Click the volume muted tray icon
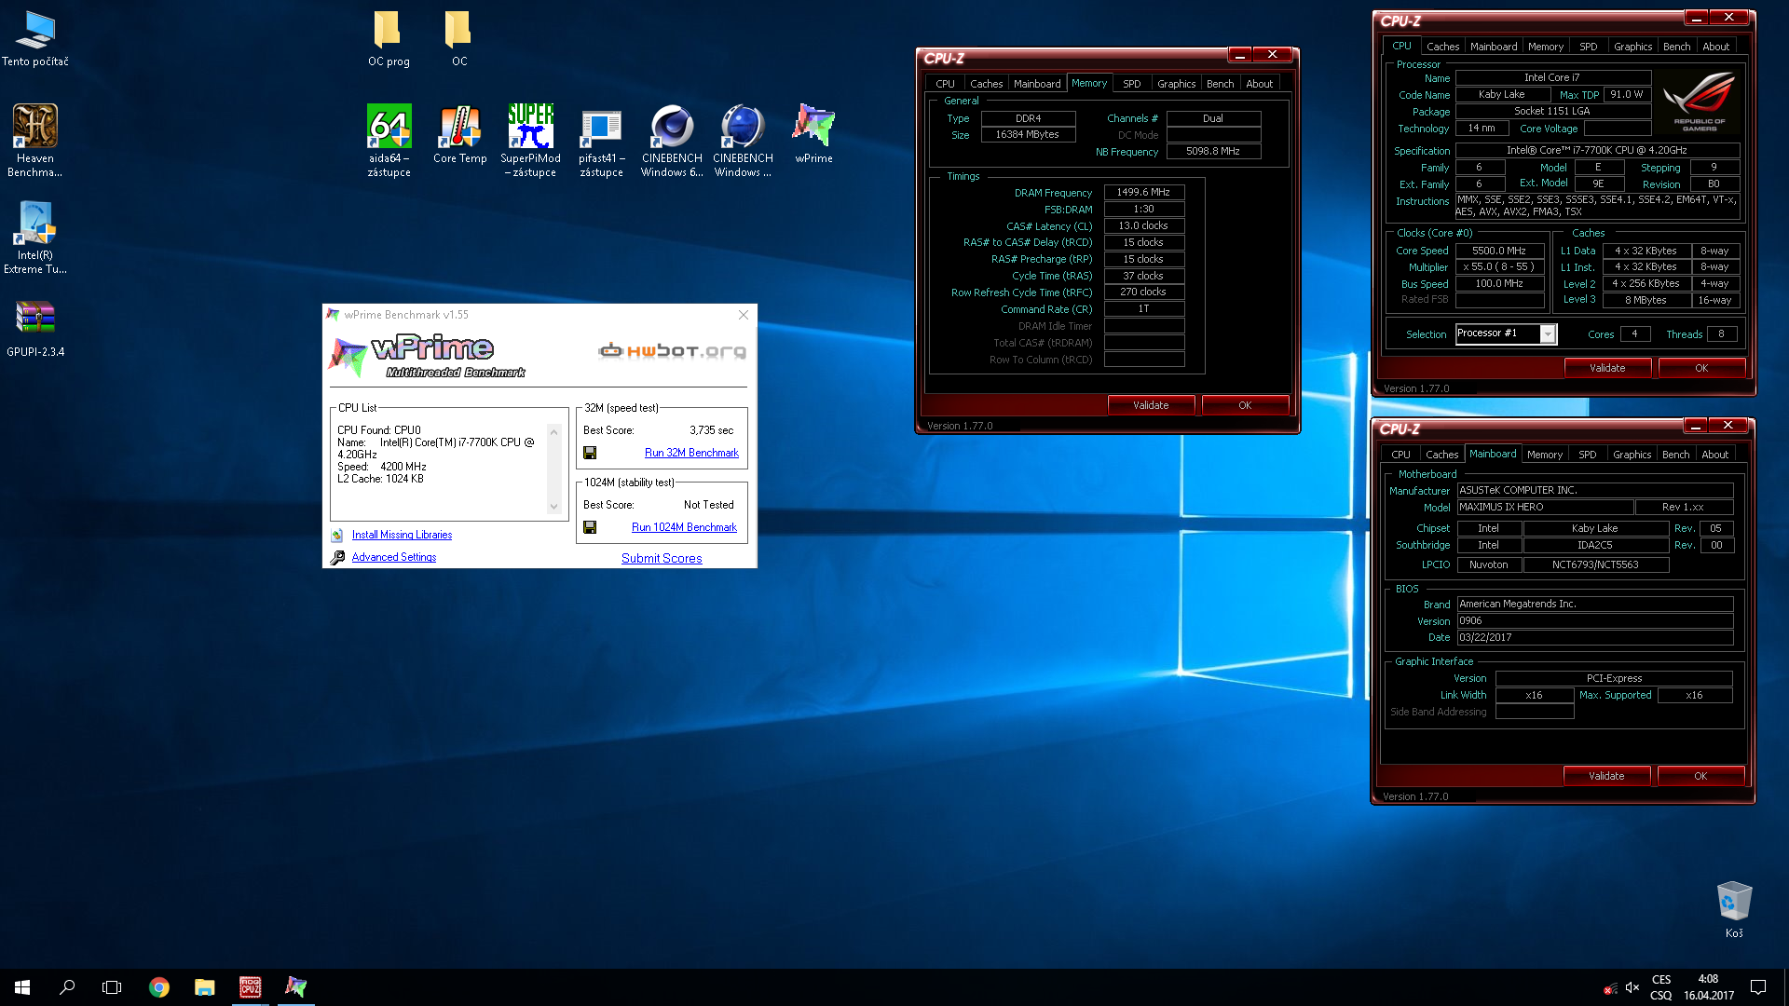1789x1006 pixels. click(1632, 987)
